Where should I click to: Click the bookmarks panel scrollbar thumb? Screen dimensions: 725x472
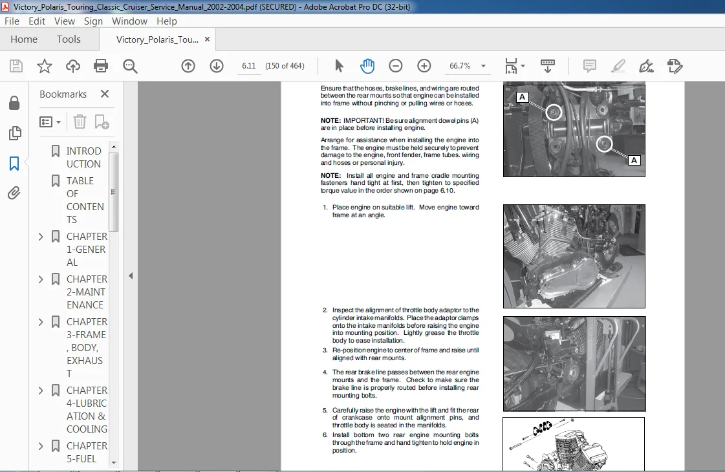pos(113,192)
